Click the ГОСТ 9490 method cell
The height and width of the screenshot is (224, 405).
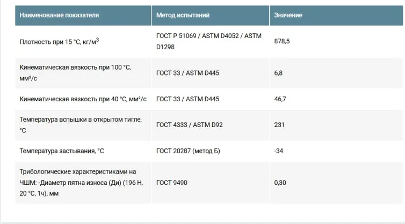coord(171,183)
